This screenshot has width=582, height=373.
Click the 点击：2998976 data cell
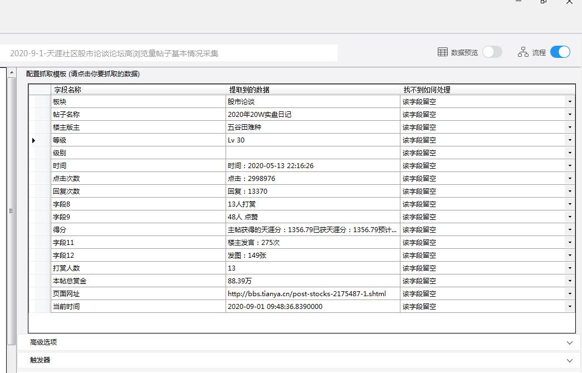313,179
